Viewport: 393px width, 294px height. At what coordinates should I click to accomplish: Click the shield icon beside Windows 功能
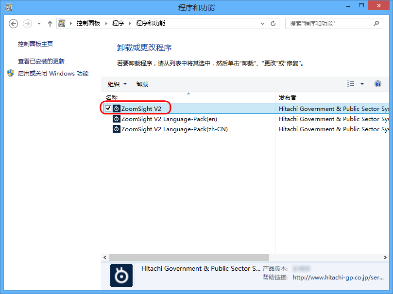tap(11, 73)
